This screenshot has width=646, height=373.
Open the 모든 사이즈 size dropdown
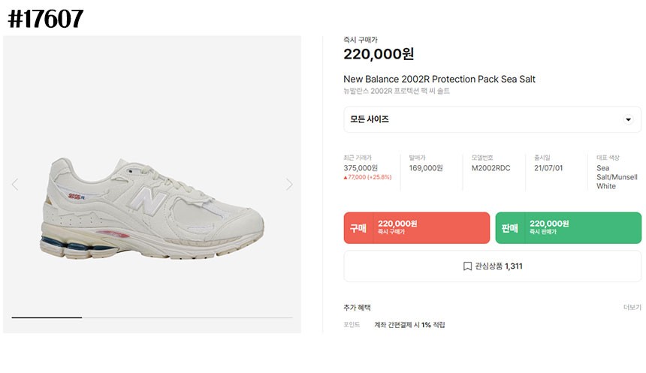click(492, 119)
